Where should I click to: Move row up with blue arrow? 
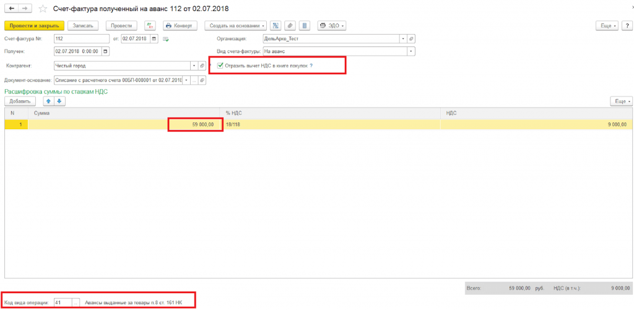tap(48, 101)
